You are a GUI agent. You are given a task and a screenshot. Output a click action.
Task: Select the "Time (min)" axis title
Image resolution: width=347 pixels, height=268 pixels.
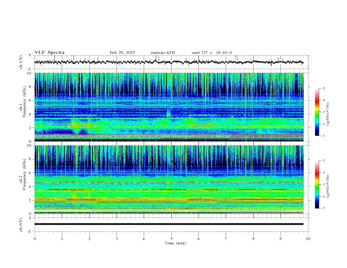coord(175,243)
